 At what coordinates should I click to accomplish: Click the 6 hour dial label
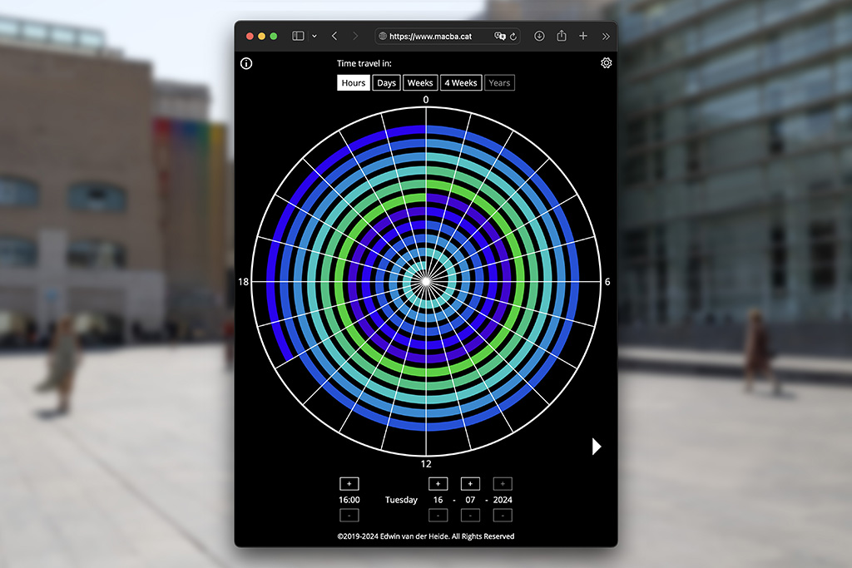(x=607, y=281)
